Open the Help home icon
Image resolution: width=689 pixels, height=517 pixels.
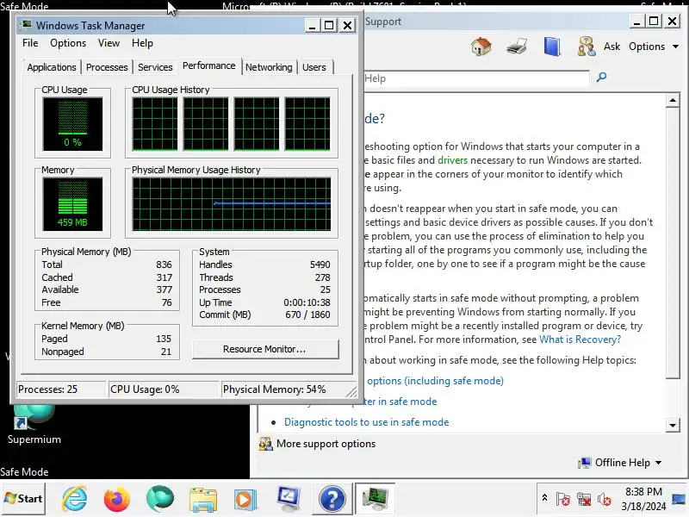click(x=481, y=47)
